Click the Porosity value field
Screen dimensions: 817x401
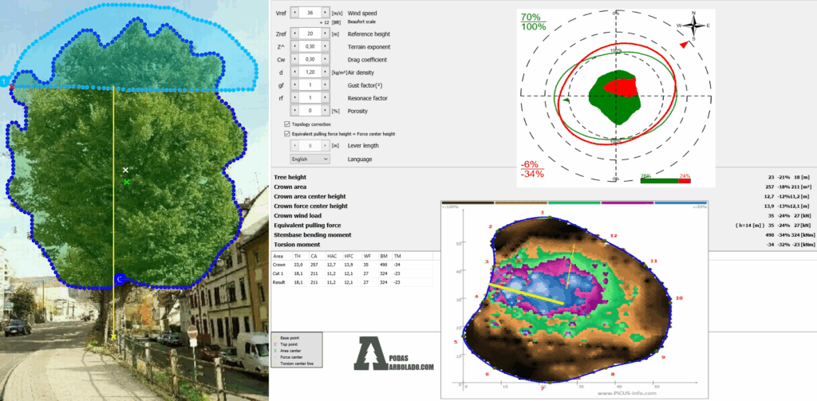pyautogui.click(x=310, y=110)
